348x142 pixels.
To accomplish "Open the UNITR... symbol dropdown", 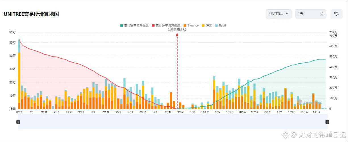I will (278, 14).
